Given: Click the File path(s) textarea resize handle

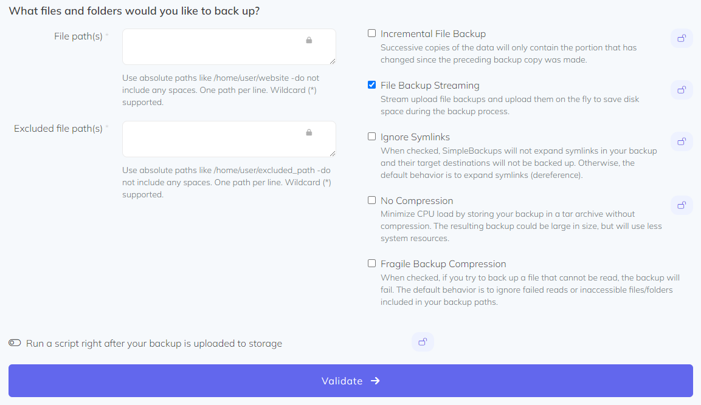Looking at the screenshot, I should pos(333,61).
